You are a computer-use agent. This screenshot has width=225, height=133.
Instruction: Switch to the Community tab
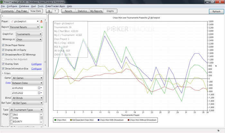(8, 11)
